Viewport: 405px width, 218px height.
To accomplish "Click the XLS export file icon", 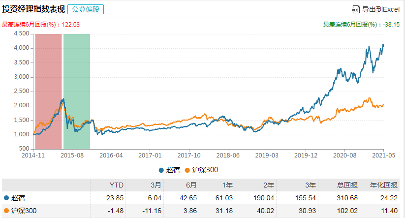I will (x=356, y=9).
